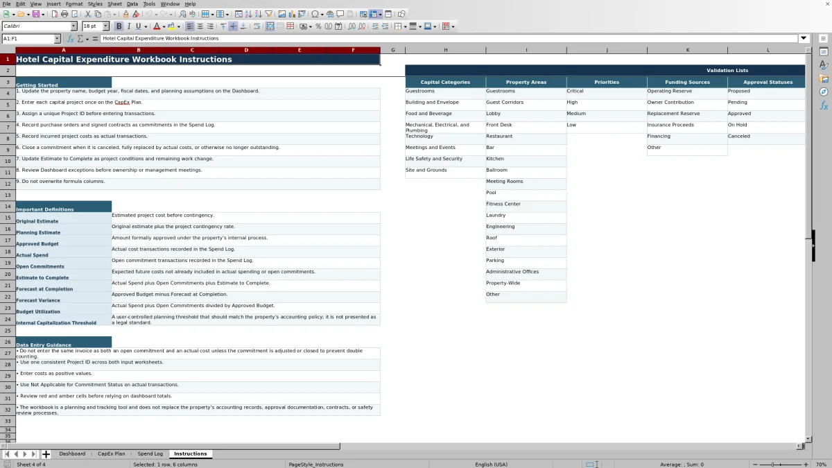Click the Save document icon
832x468 pixels.
tap(35, 14)
